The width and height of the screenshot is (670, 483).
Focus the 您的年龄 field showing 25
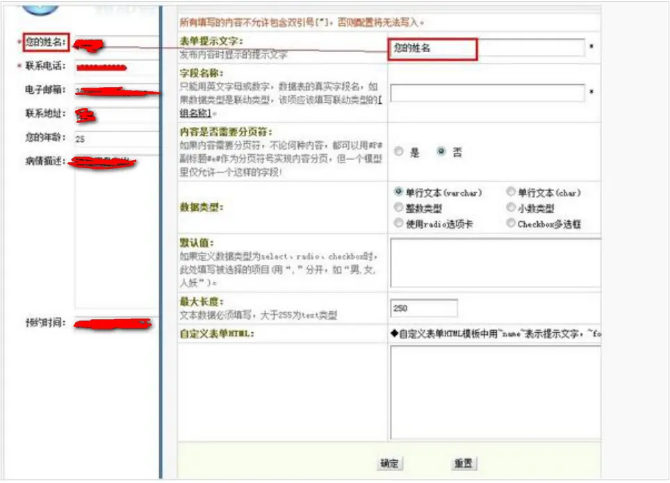point(117,139)
